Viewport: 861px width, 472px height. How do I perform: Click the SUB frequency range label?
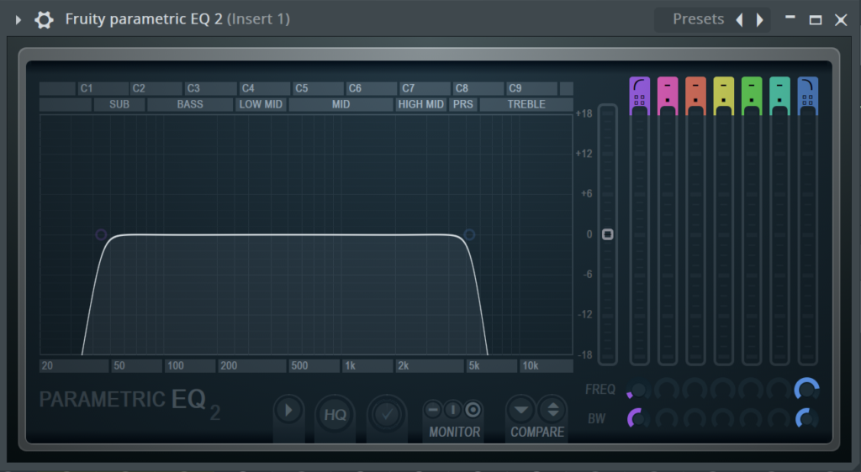(x=119, y=104)
